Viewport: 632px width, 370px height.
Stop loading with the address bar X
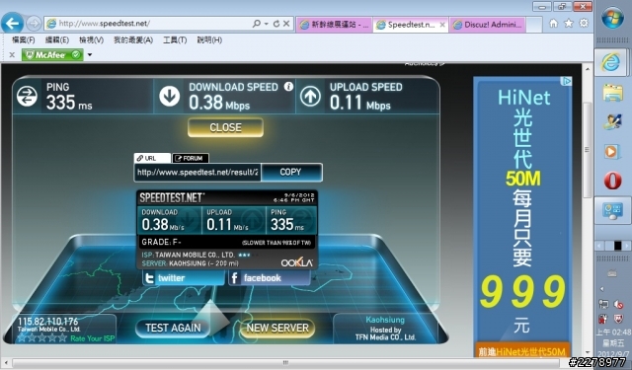pos(286,24)
